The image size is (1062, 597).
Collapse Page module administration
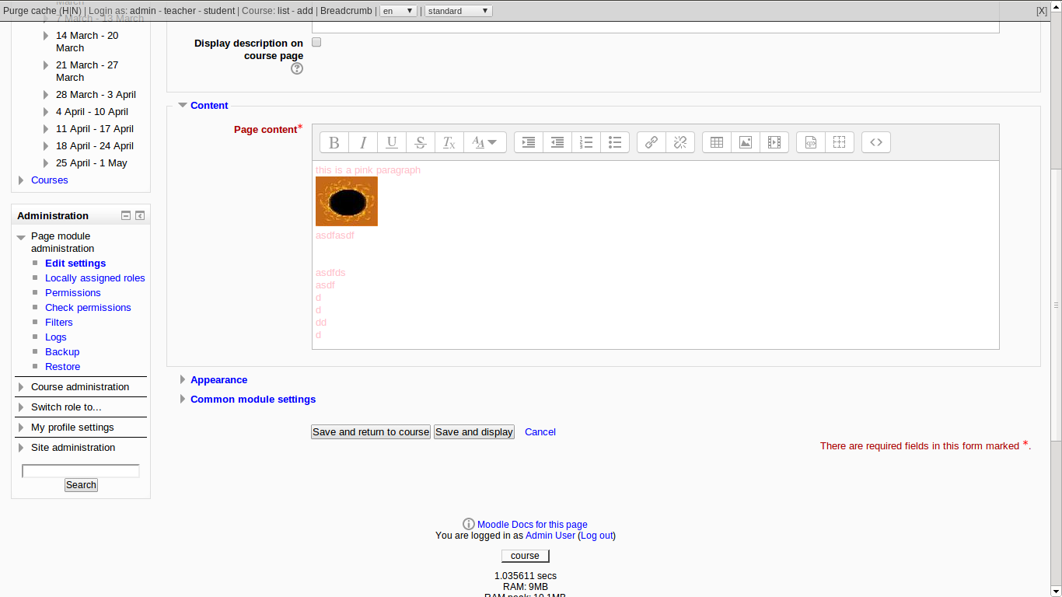(21, 237)
